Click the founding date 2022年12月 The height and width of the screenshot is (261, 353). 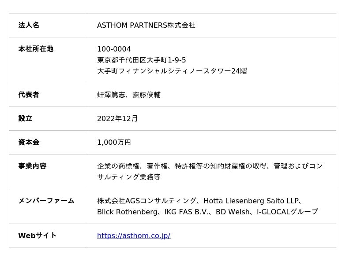117,119
